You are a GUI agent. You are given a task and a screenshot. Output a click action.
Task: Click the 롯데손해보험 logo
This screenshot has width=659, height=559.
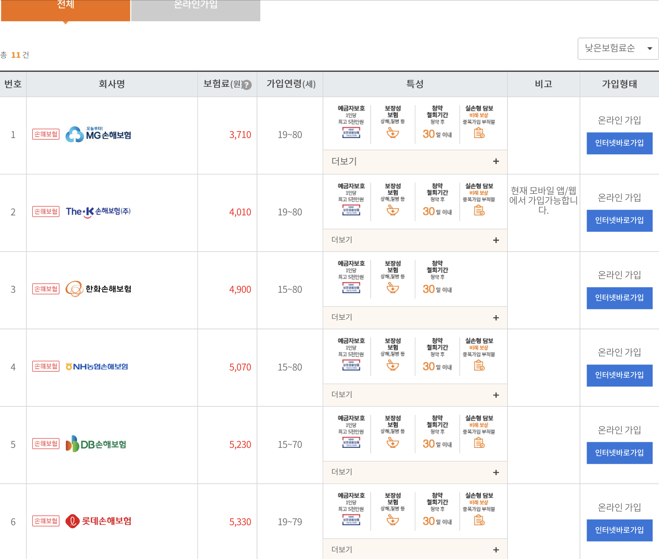click(x=98, y=521)
